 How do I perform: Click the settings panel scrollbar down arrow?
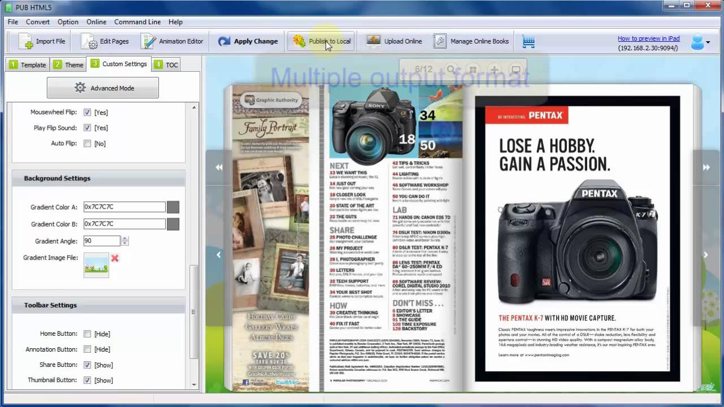point(195,384)
